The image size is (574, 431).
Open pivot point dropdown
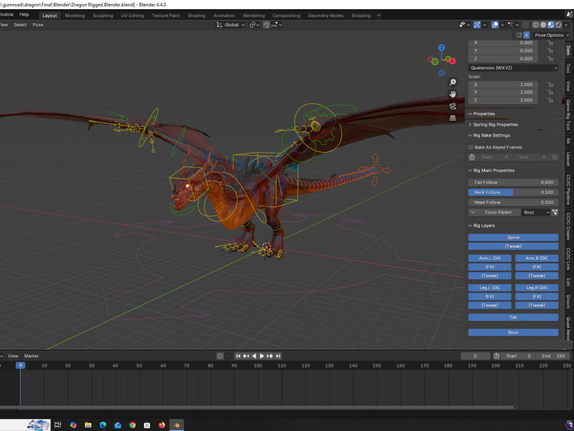[x=254, y=25]
